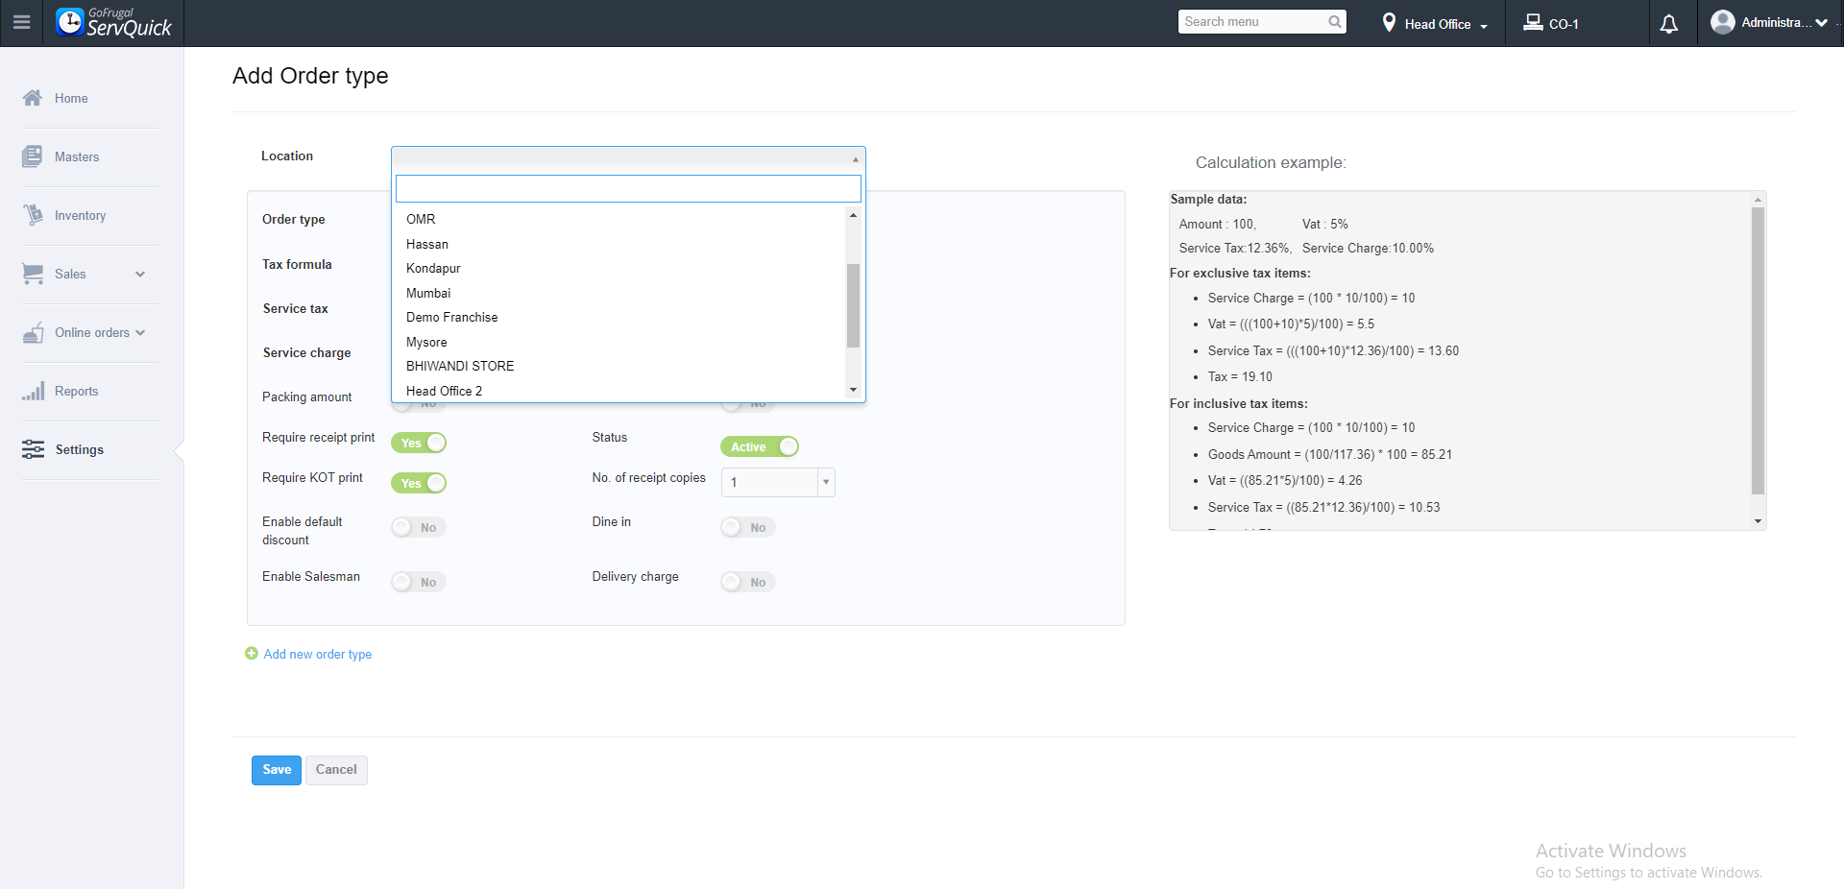Click the Home house icon

(33, 98)
